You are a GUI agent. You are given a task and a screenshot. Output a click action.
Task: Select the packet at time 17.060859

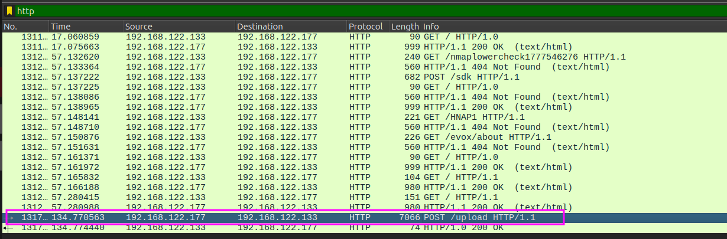point(363,37)
